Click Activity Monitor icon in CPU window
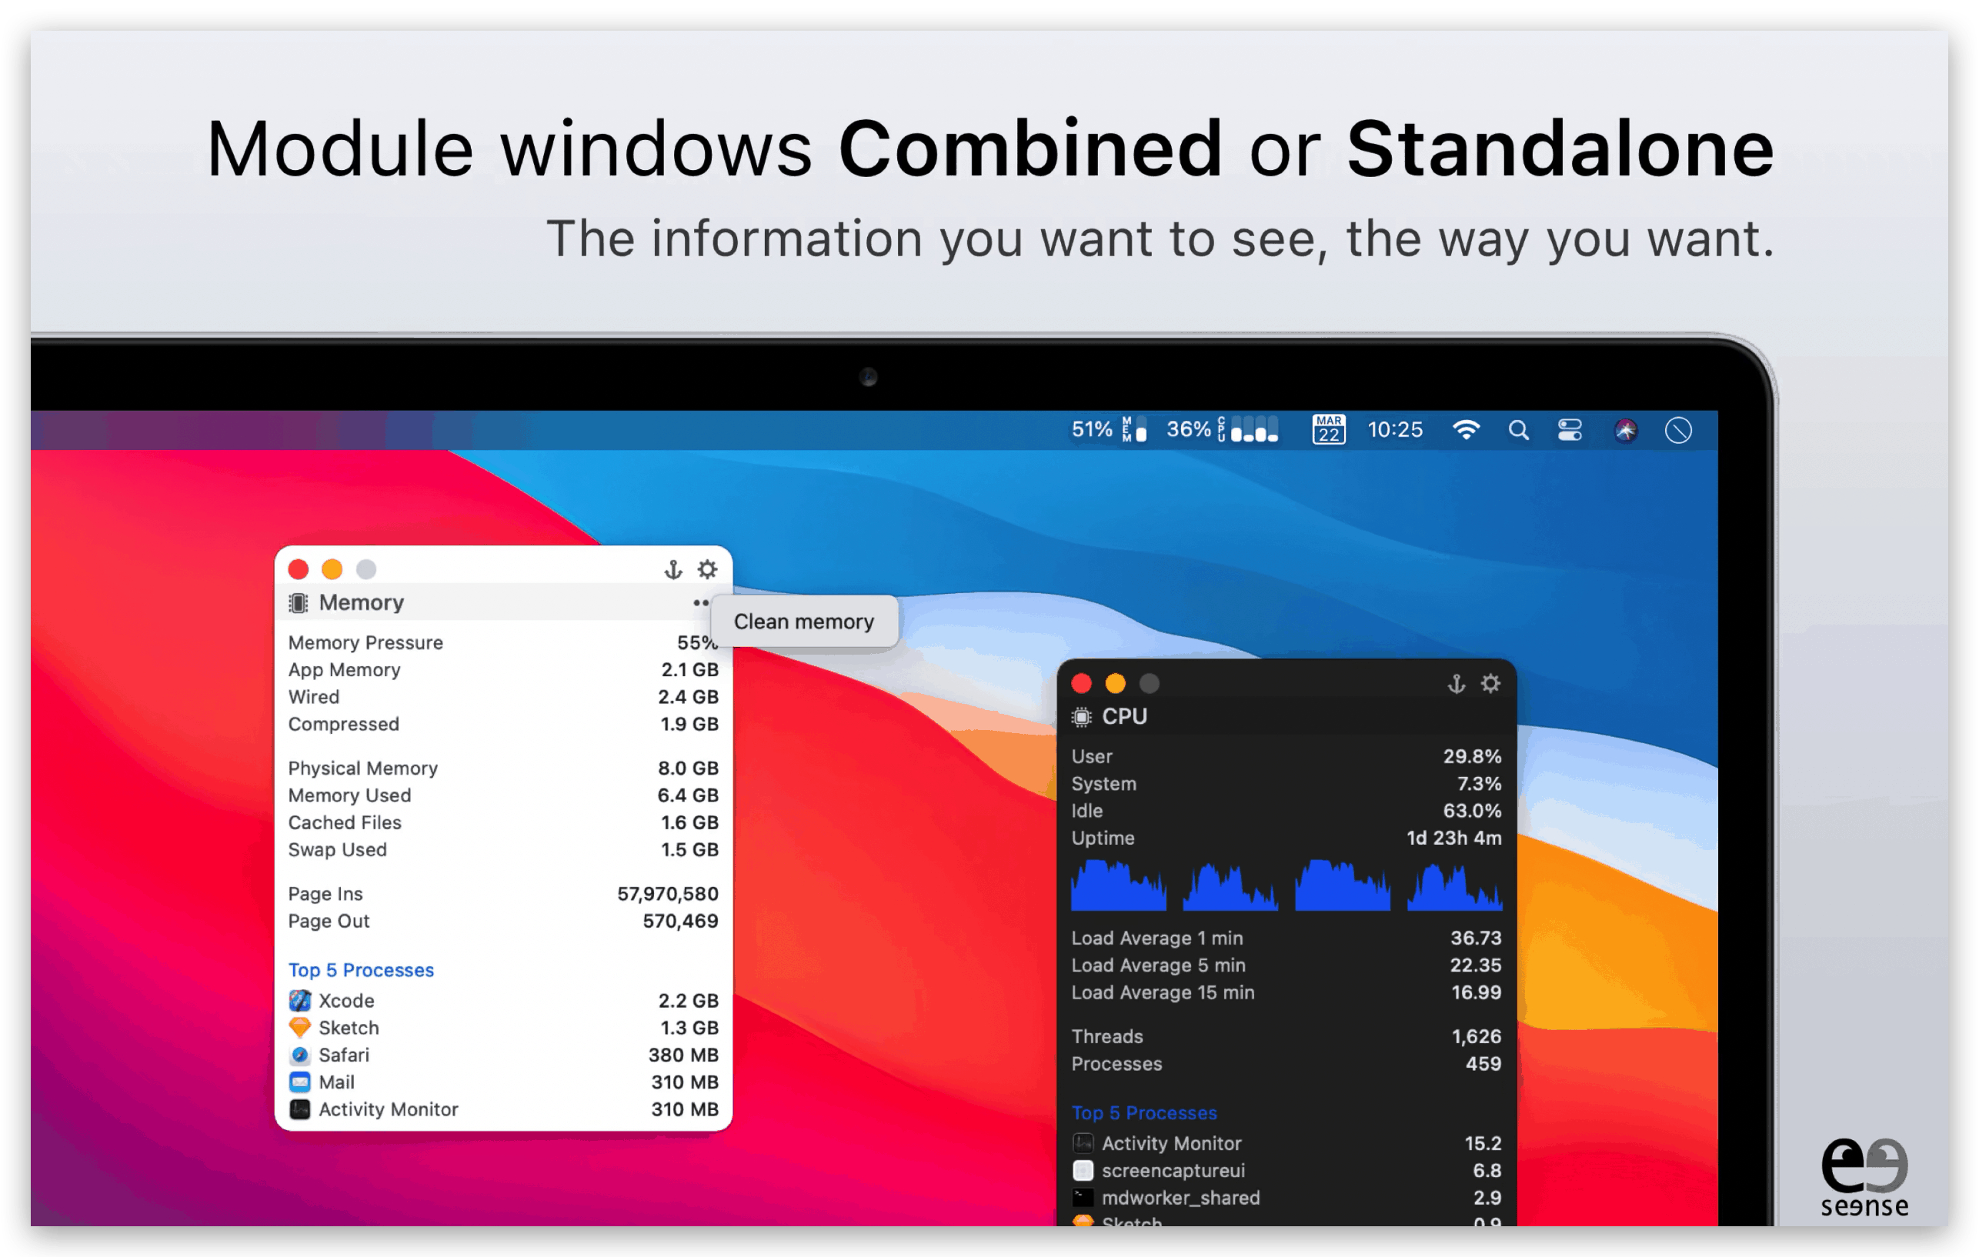 pyautogui.click(x=1083, y=1144)
